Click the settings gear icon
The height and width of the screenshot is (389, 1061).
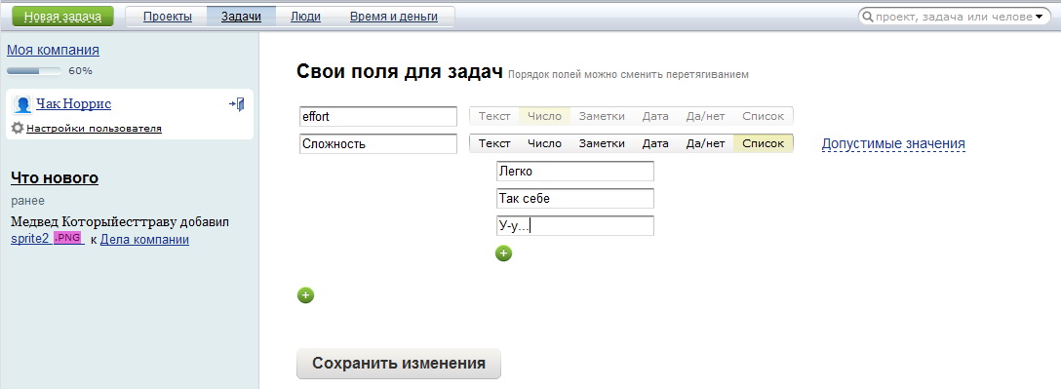pos(18,128)
